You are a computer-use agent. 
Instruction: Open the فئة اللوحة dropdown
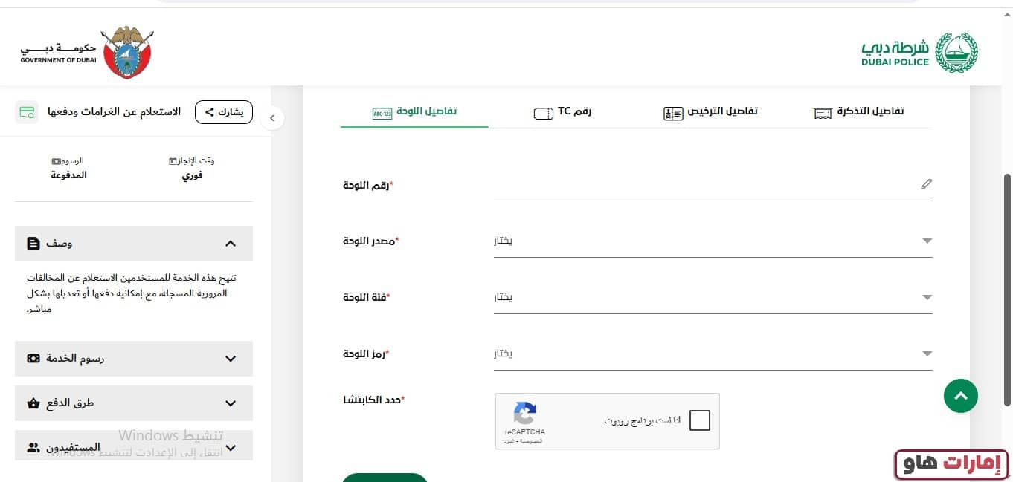pyautogui.click(x=713, y=297)
